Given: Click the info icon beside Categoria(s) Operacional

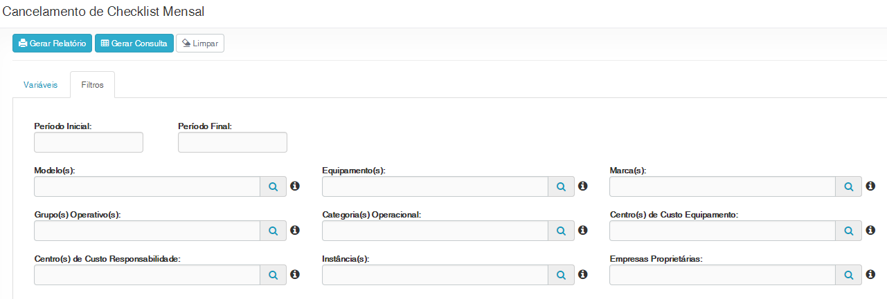Looking at the screenshot, I should (x=583, y=230).
